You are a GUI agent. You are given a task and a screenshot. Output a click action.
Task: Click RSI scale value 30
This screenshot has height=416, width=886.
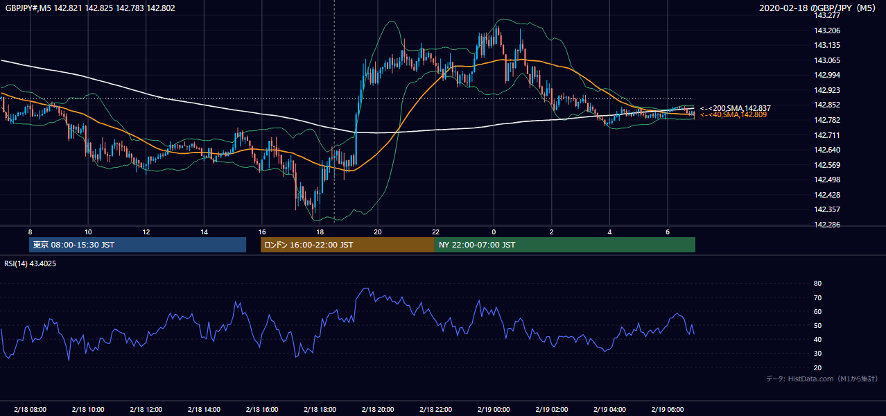[x=818, y=354]
